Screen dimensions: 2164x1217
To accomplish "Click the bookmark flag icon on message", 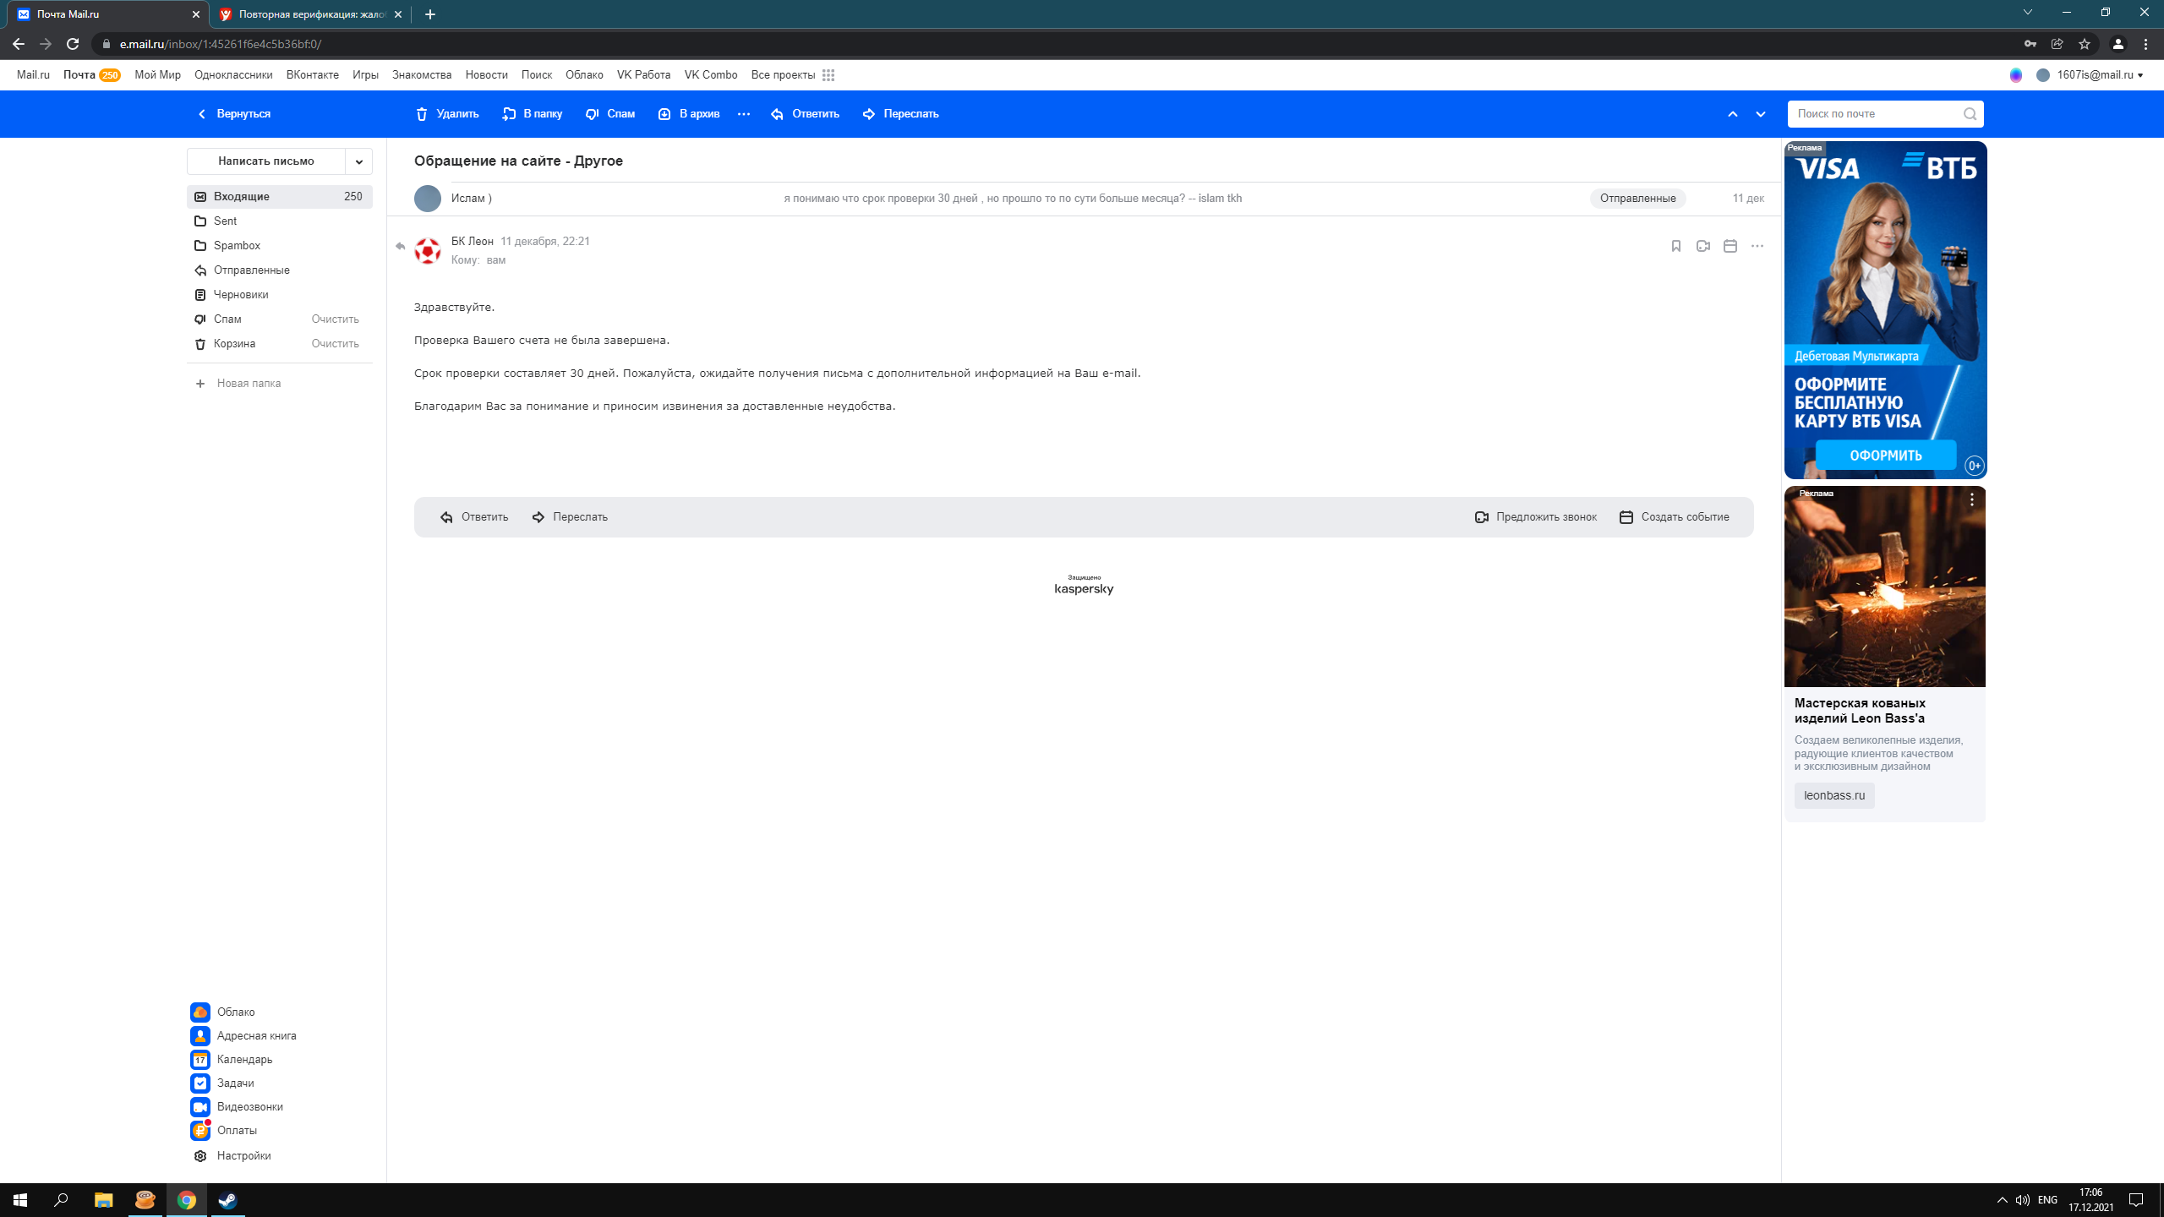I will (x=1675, y=246).
